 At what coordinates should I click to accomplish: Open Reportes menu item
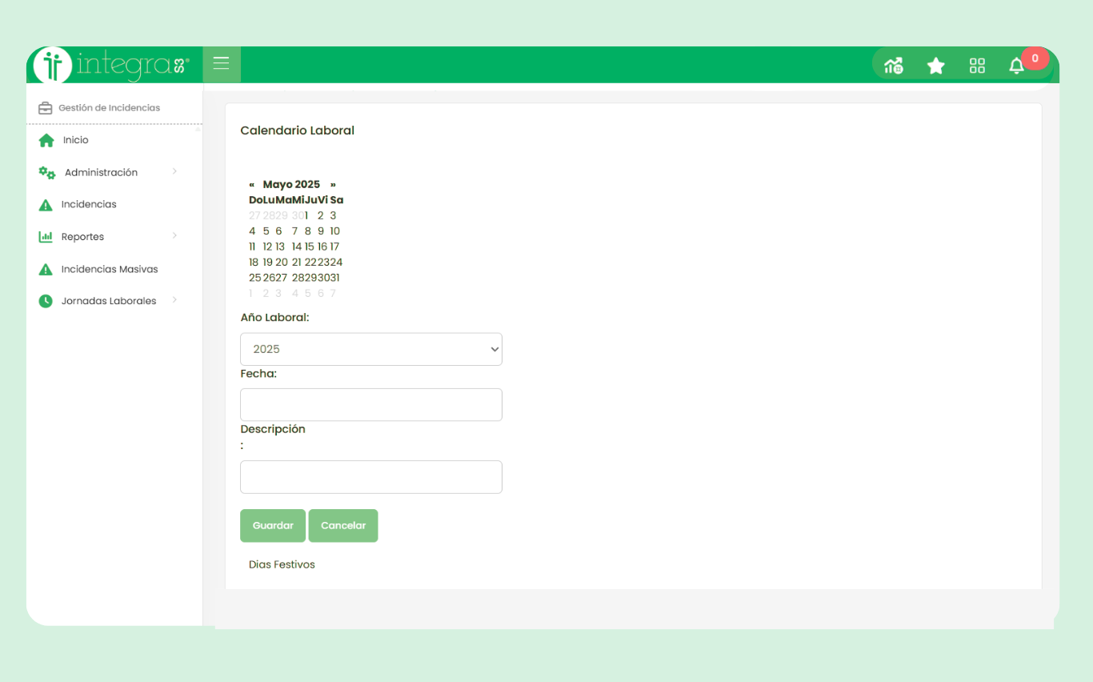82,237
